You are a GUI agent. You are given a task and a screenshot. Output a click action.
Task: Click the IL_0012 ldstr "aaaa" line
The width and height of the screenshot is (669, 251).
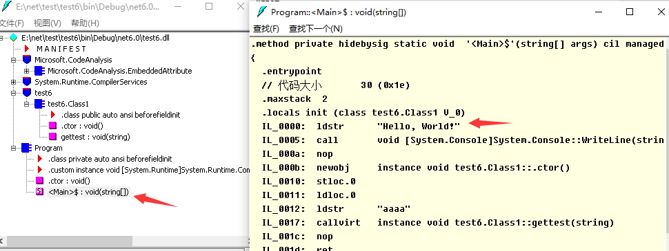click(x=336, y=209)
